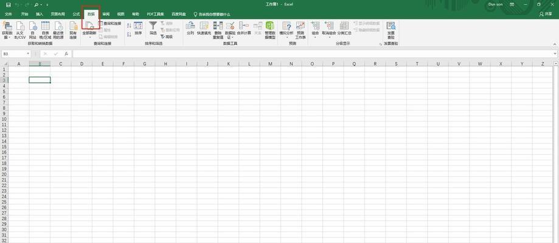Expand the formula bar with the chevron

point(555,54)
